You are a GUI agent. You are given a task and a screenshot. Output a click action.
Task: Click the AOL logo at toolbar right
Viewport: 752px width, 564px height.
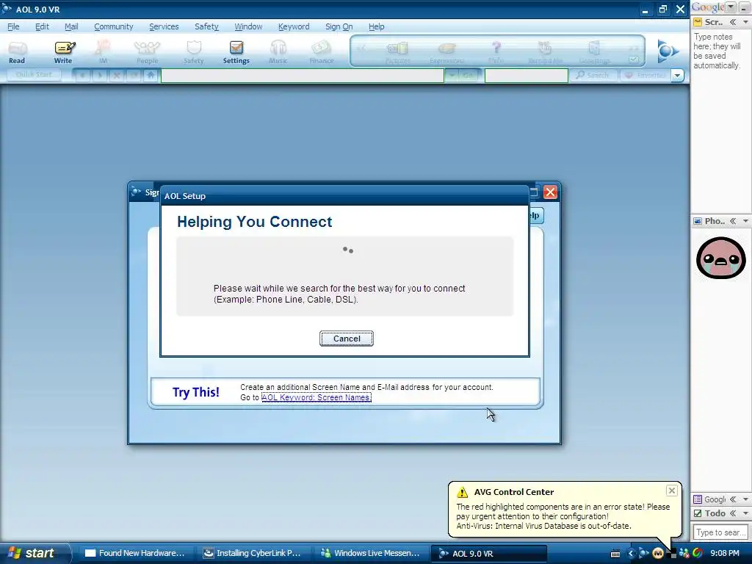(x=667, y=51)
